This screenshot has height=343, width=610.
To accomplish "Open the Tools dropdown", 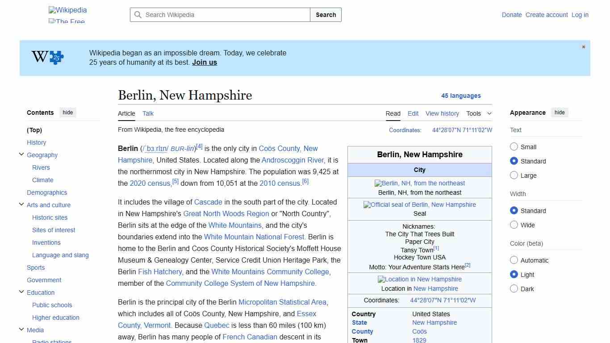I will coord(478,113).
